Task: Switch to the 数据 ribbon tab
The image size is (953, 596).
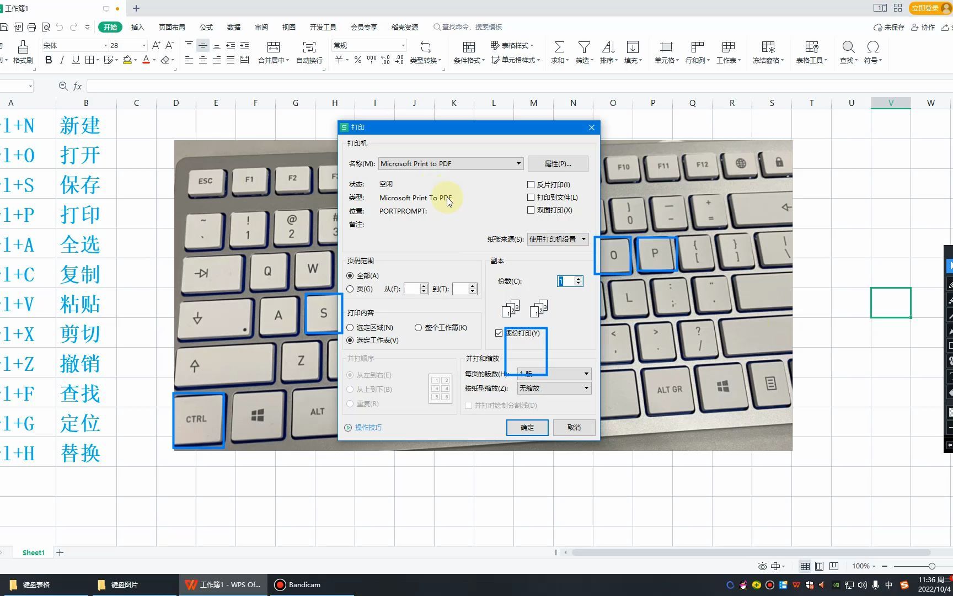Action: (x=233, y=26)
